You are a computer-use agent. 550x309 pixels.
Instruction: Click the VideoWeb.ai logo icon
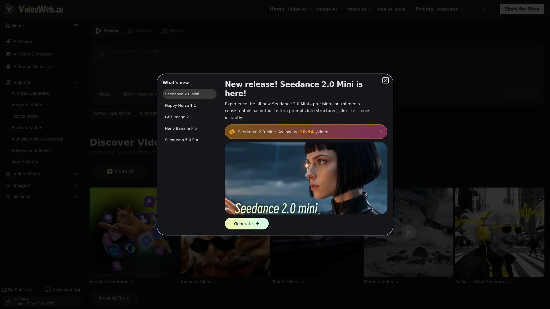point(10,9)
